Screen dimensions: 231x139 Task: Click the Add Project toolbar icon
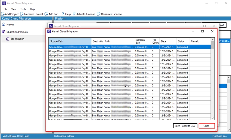coord(3,14)
